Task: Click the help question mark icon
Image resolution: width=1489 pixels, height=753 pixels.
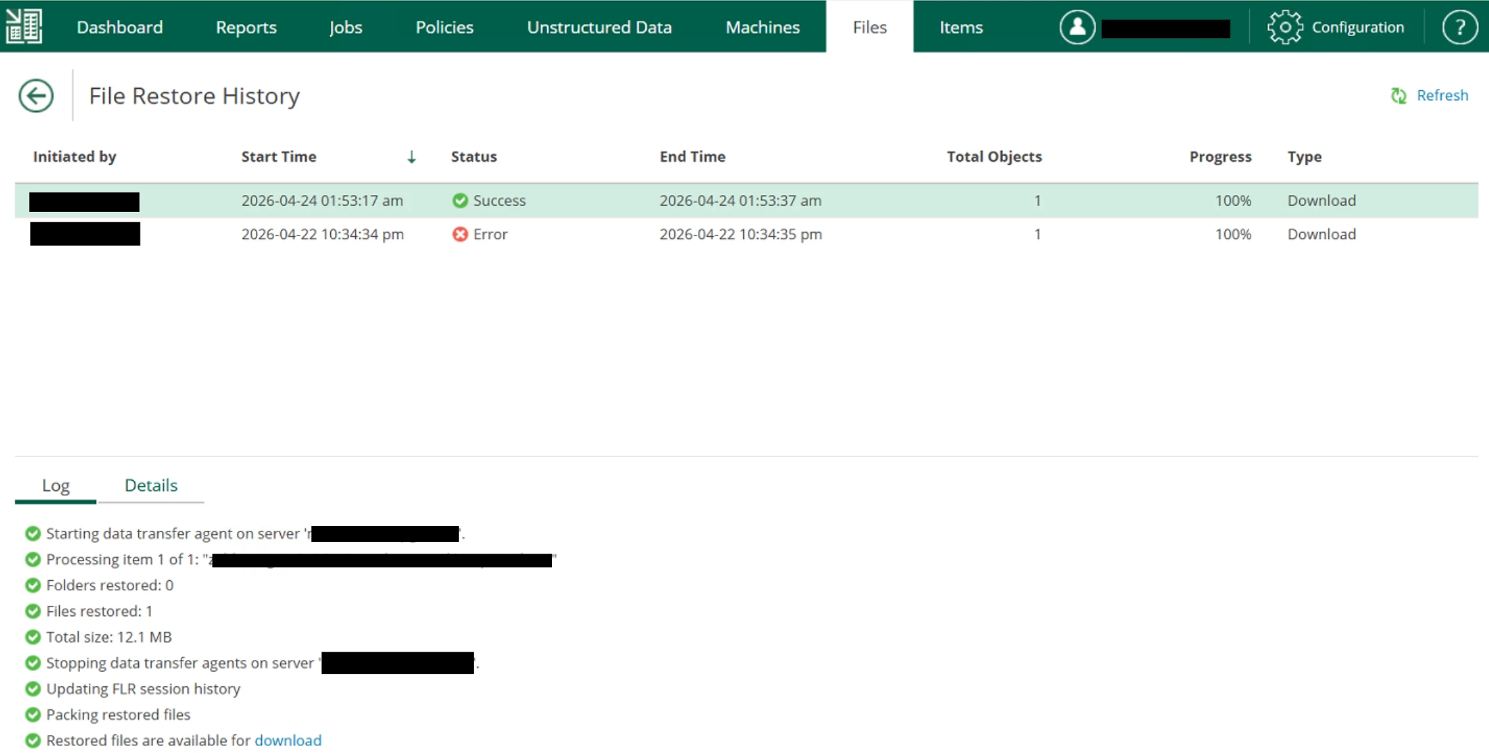Action: [1459, 27]
